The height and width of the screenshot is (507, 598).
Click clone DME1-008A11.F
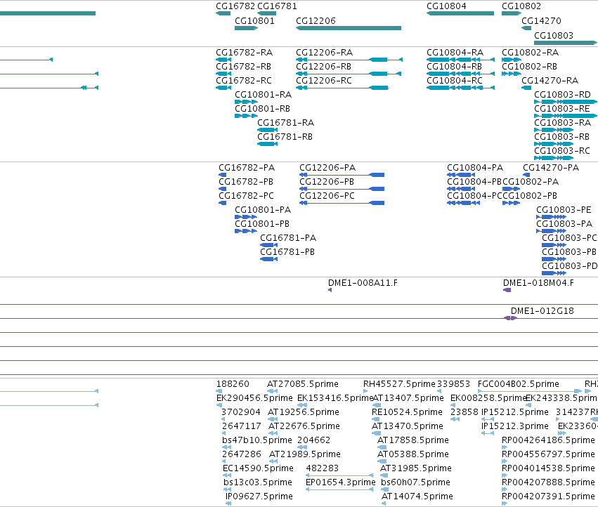click(363, 283)
